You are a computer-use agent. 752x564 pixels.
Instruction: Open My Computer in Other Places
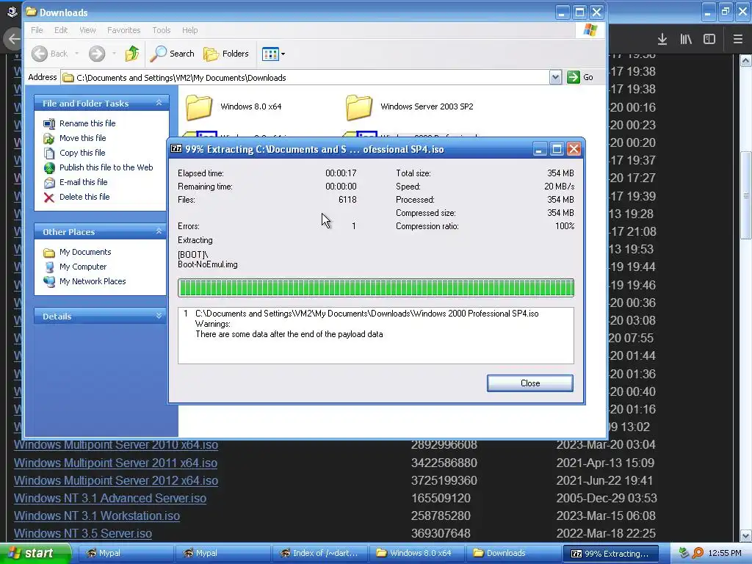[83, 267]
